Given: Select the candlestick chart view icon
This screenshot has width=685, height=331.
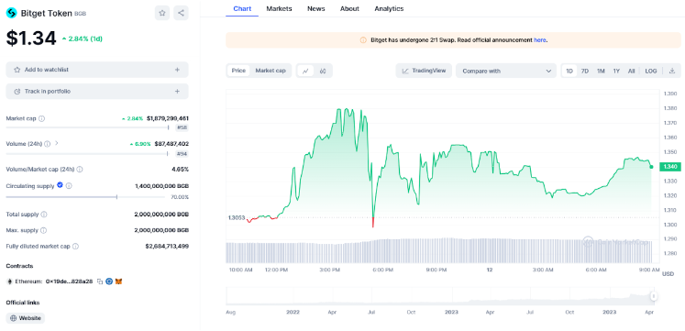Looking at the screenshot, I should (323, 71).
